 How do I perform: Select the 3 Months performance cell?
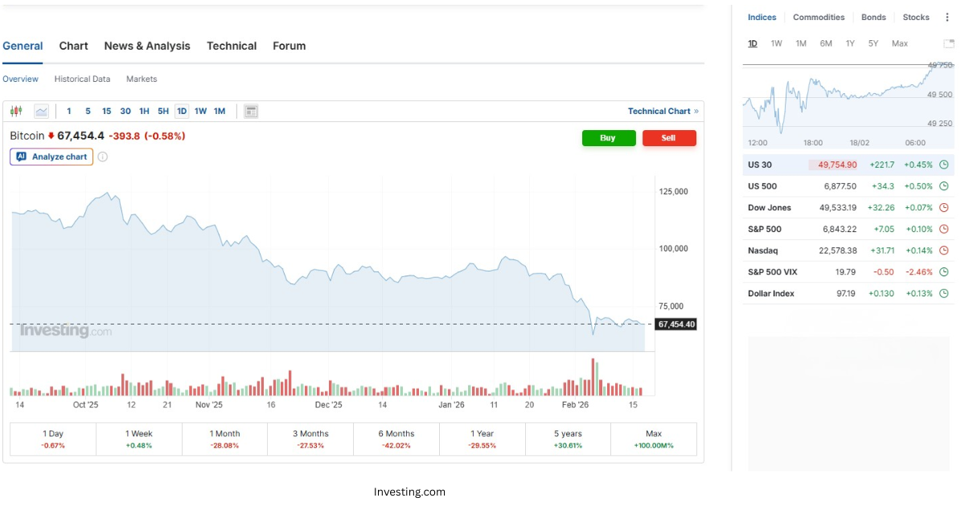tap(310, 438)
